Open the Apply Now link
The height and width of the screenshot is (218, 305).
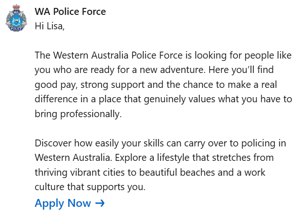[x=63, y=203]
